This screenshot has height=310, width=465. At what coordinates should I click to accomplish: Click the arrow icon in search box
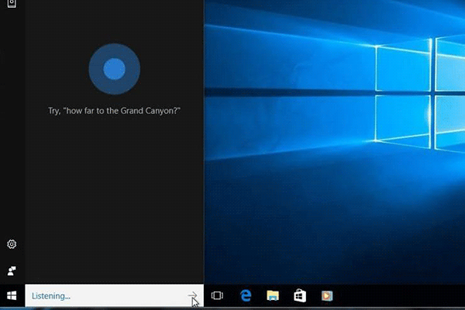[x=192, y=295]
